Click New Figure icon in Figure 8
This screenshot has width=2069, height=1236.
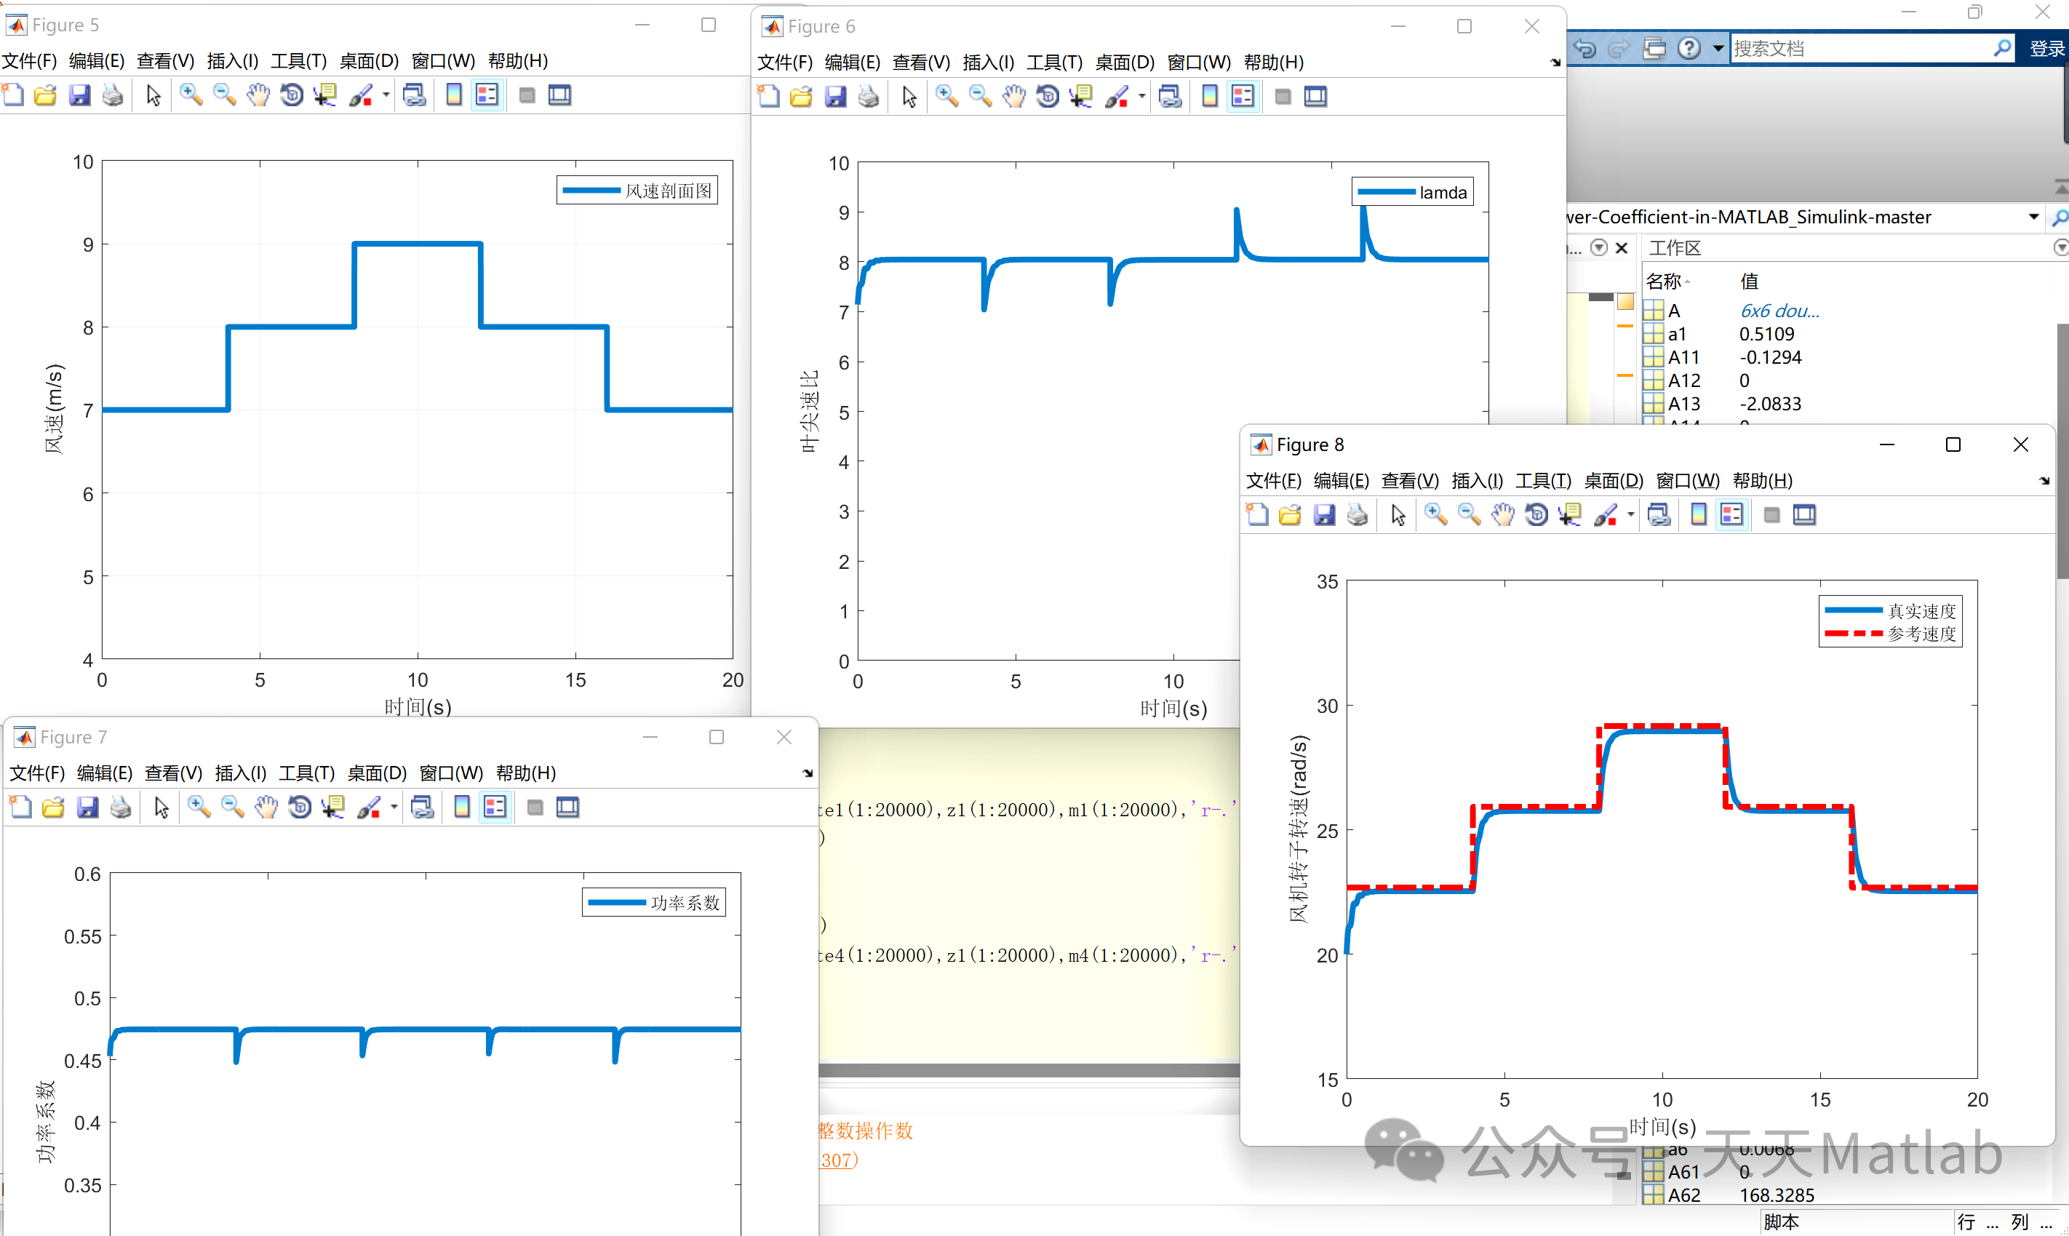pyautogui.click(x=1257, y=515)
